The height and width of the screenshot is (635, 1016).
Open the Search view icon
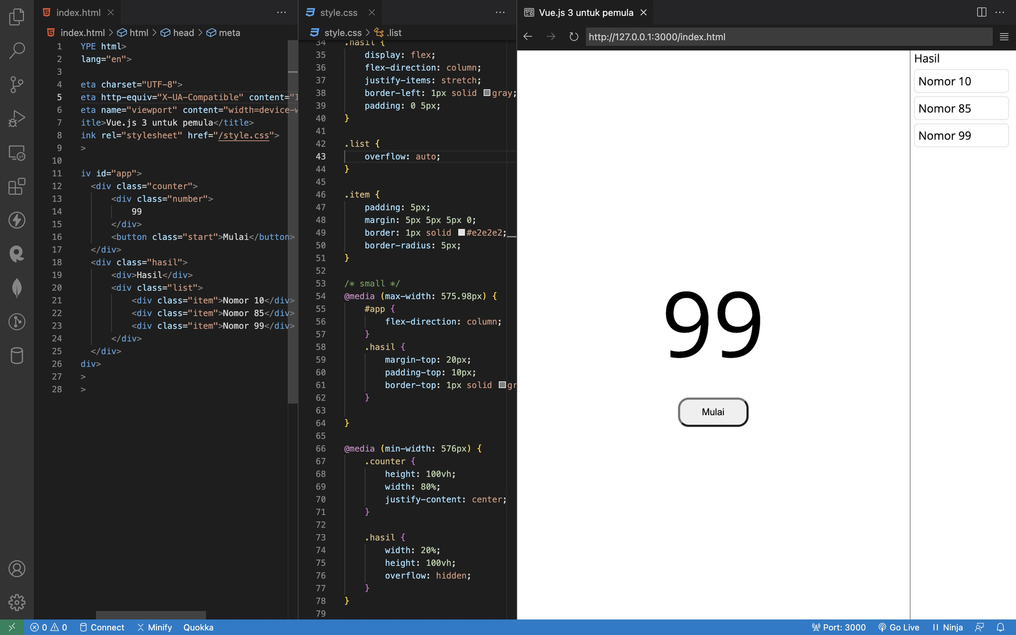tap(17, 50)
